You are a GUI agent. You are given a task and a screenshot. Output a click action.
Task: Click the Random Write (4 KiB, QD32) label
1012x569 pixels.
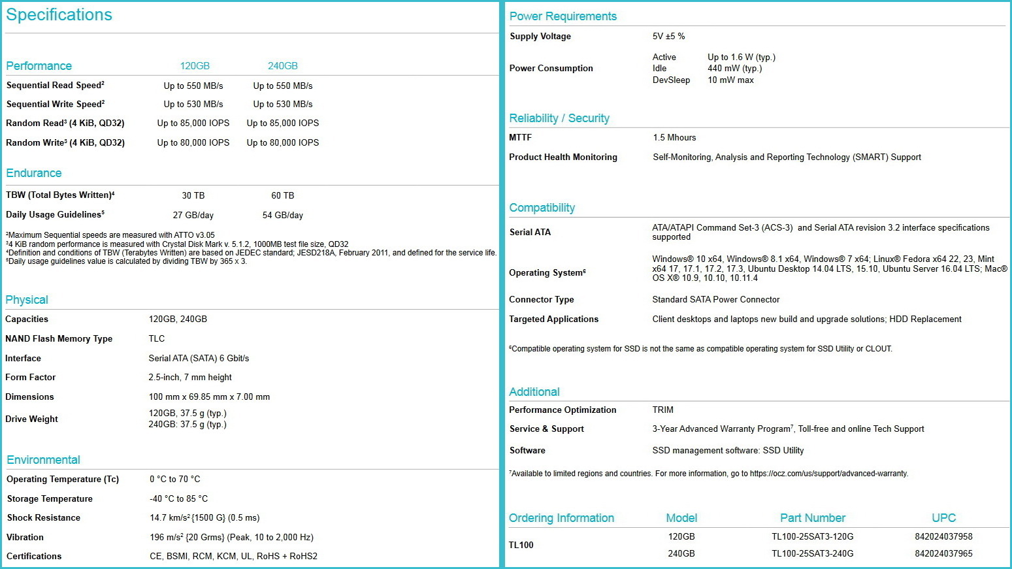pyautogui.click(x=65, y=142)
